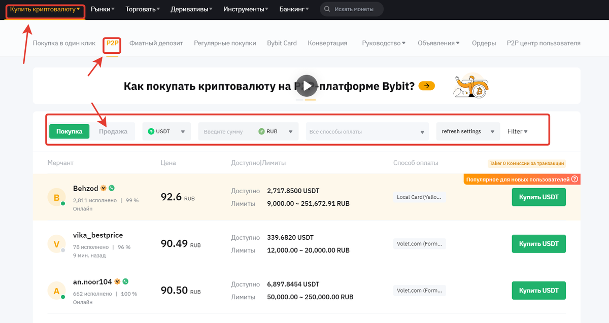
Task: Click the Искать монеты search field
Action: tap(352, 9)
